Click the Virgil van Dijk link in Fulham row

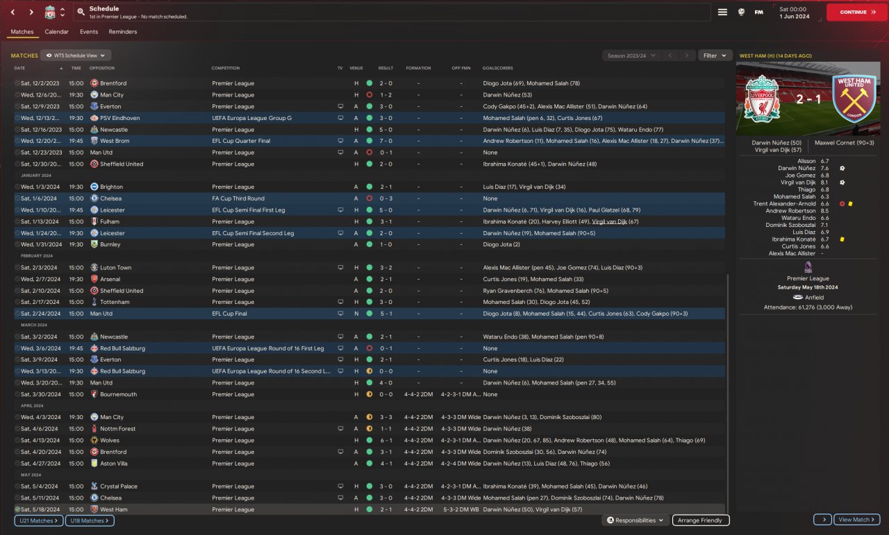[x=610, y=221]
